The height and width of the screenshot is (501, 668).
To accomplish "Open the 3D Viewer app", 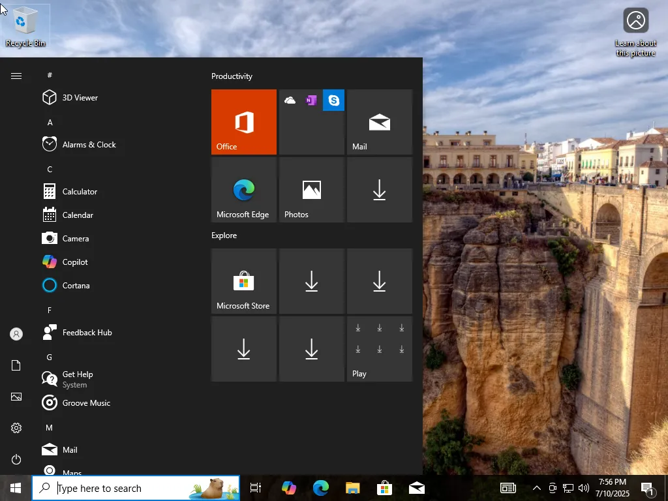I will 115,98.
